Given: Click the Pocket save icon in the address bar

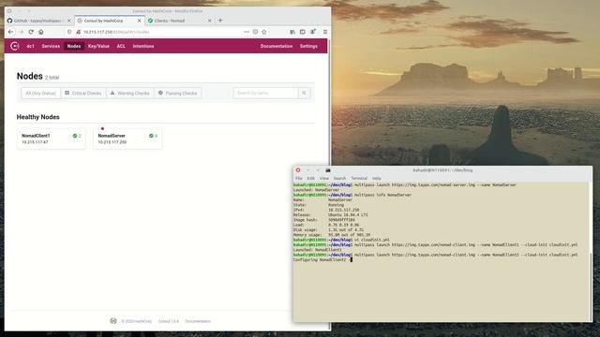Looking at the screenshot, I should click(255, 32).
